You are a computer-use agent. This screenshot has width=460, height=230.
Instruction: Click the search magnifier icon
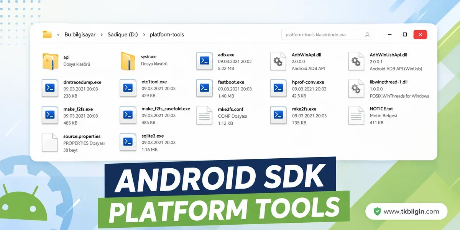(x=367, y=34)
